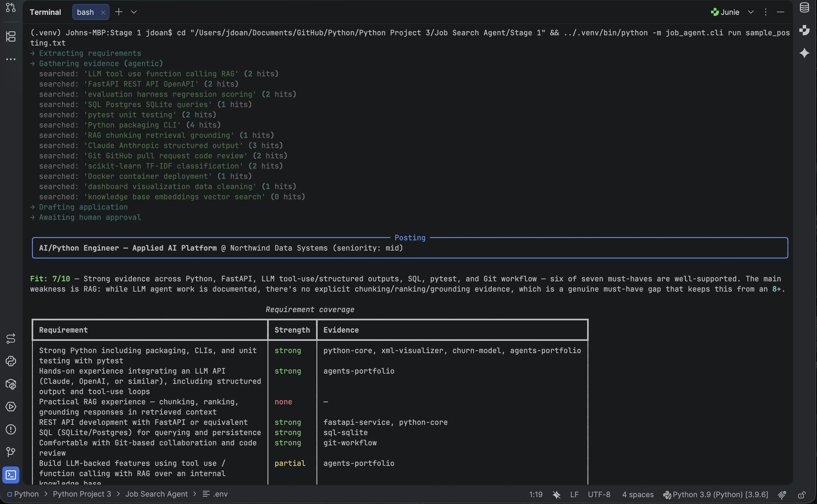The width and height of the screenshot is (817, 504).
Task: Click the AI completion status bar icon
Action: [x=556, y=494]
